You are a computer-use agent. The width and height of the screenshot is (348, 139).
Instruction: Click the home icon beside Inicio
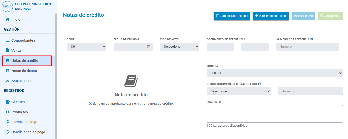point(7,19)
